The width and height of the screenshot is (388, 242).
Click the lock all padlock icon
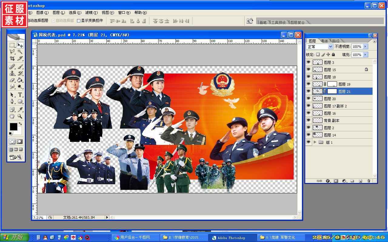coord(333,55)
